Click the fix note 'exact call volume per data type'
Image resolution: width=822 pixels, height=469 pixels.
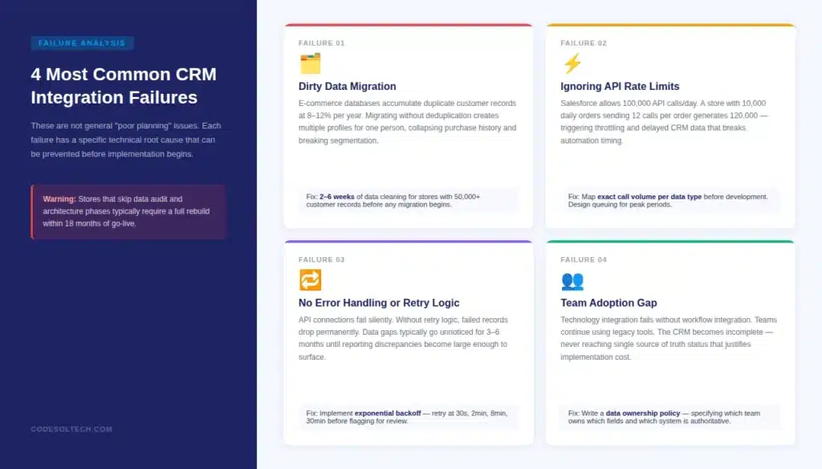[670, 201]
